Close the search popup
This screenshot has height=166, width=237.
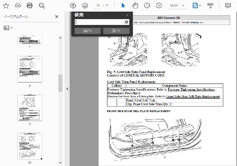pos(127,15)
